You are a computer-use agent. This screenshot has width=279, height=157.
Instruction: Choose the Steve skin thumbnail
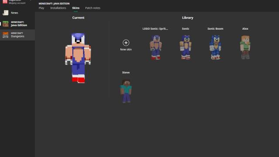(x=126, y=91)
